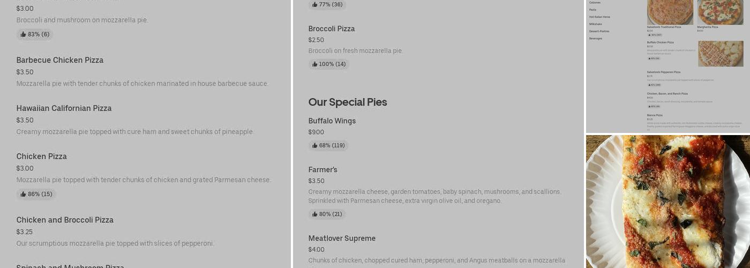Click thumbs-up icon on Buffalo Wings 68% rating
Screen dimensions: 750x268
point(315,145)
